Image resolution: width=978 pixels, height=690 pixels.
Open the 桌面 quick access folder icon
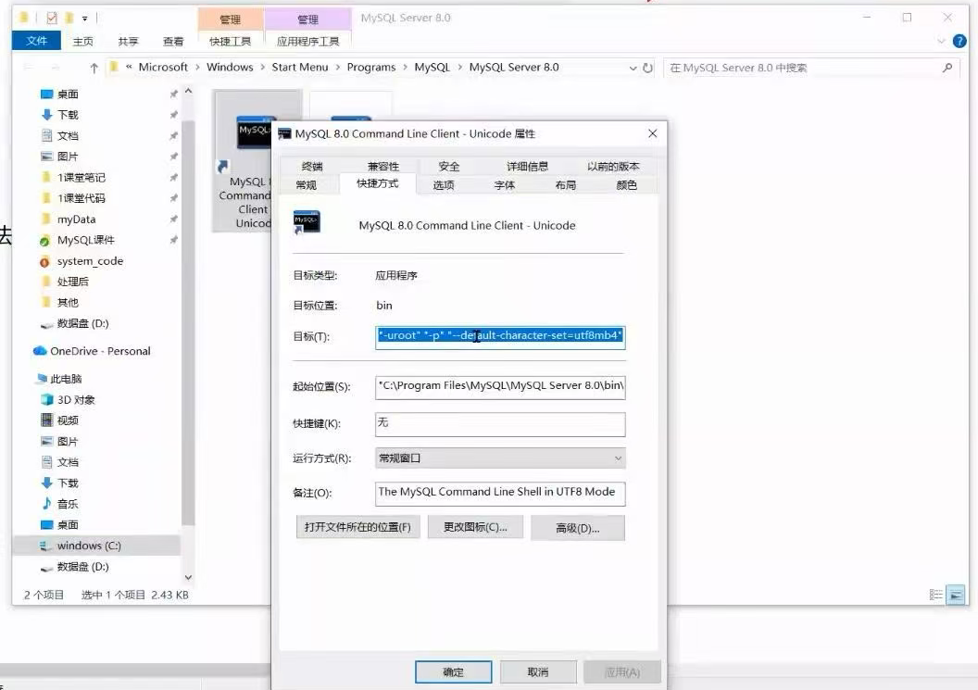tap(47, 94)
